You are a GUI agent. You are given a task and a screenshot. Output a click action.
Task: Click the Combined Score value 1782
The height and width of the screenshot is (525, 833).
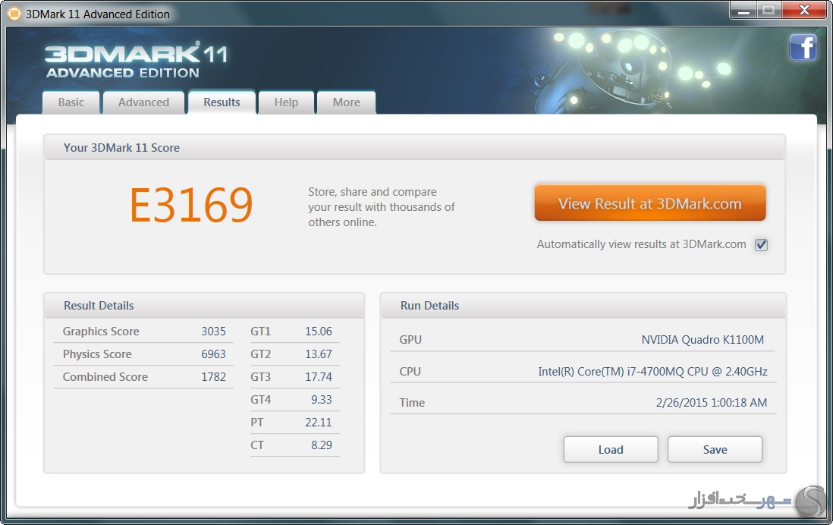pyautogui.click(x=214, y=377)
